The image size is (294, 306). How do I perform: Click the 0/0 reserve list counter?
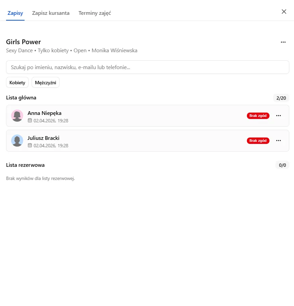tap(282, 165)
